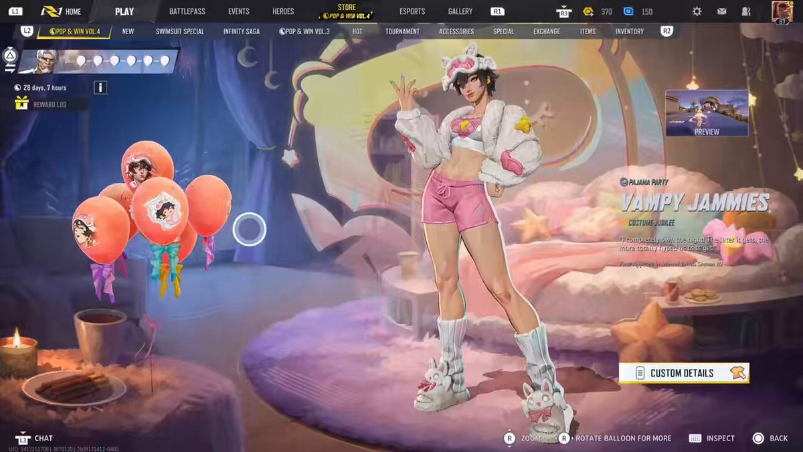Click the Vampy Jammies costume title
803x452 pixels.
pos(695,202)
